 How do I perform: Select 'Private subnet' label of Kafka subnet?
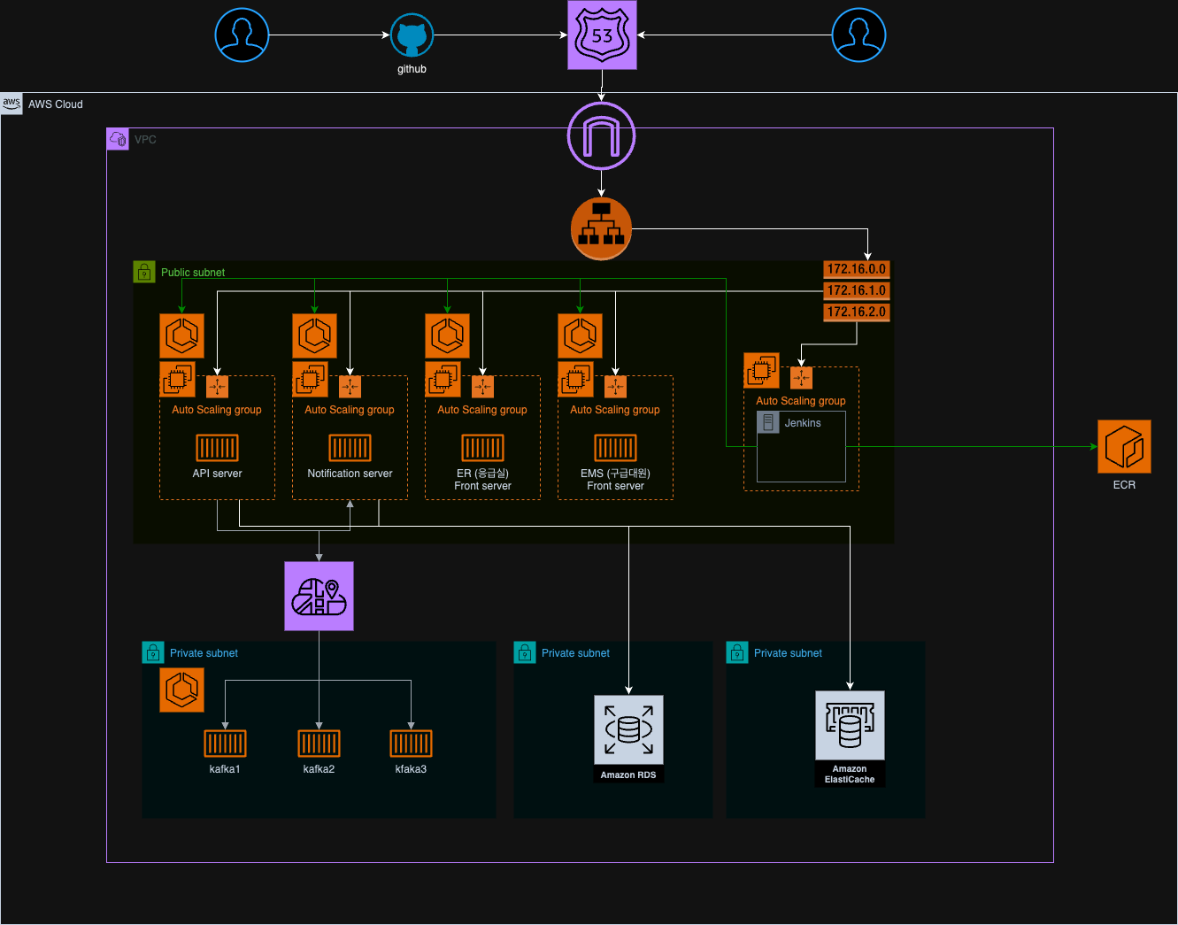[x=204, y=653]
